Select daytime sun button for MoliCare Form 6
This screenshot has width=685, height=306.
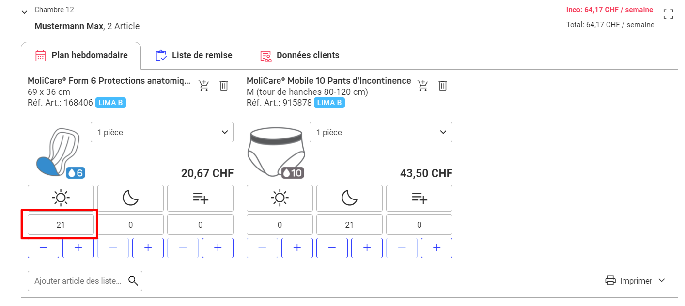61,198
